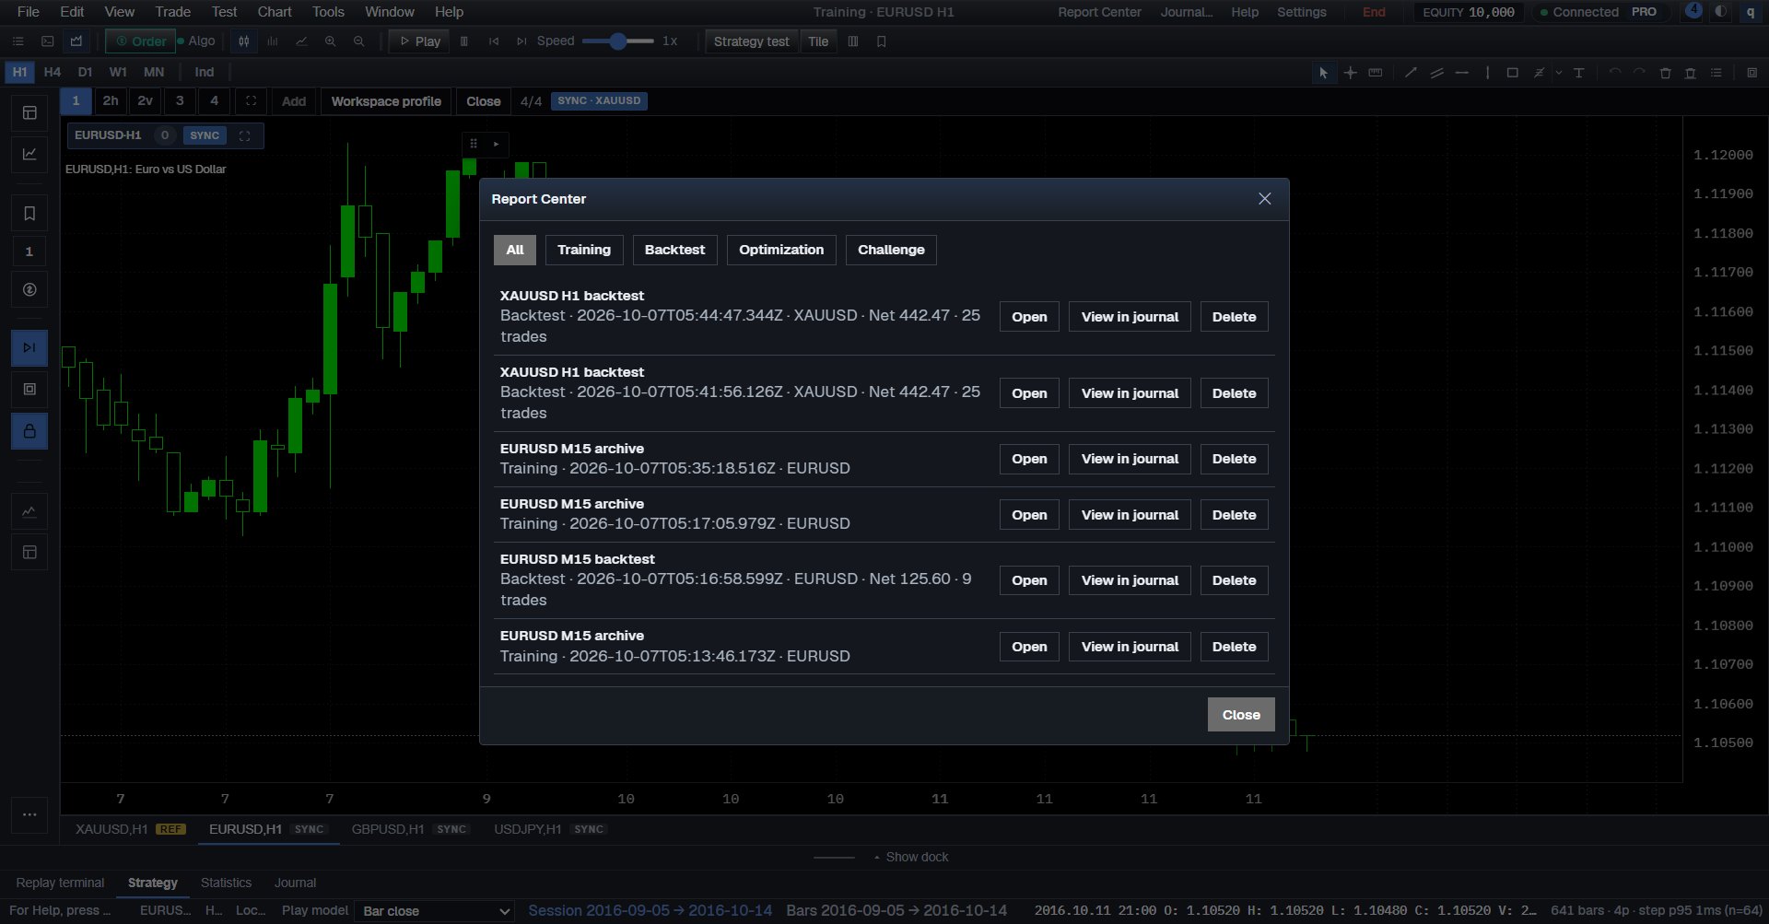The width and height of the screenshot is (1769, 924).
Task: Pick the ruler measure tool
Action: pyautogui.click(x=1376, y=73)
